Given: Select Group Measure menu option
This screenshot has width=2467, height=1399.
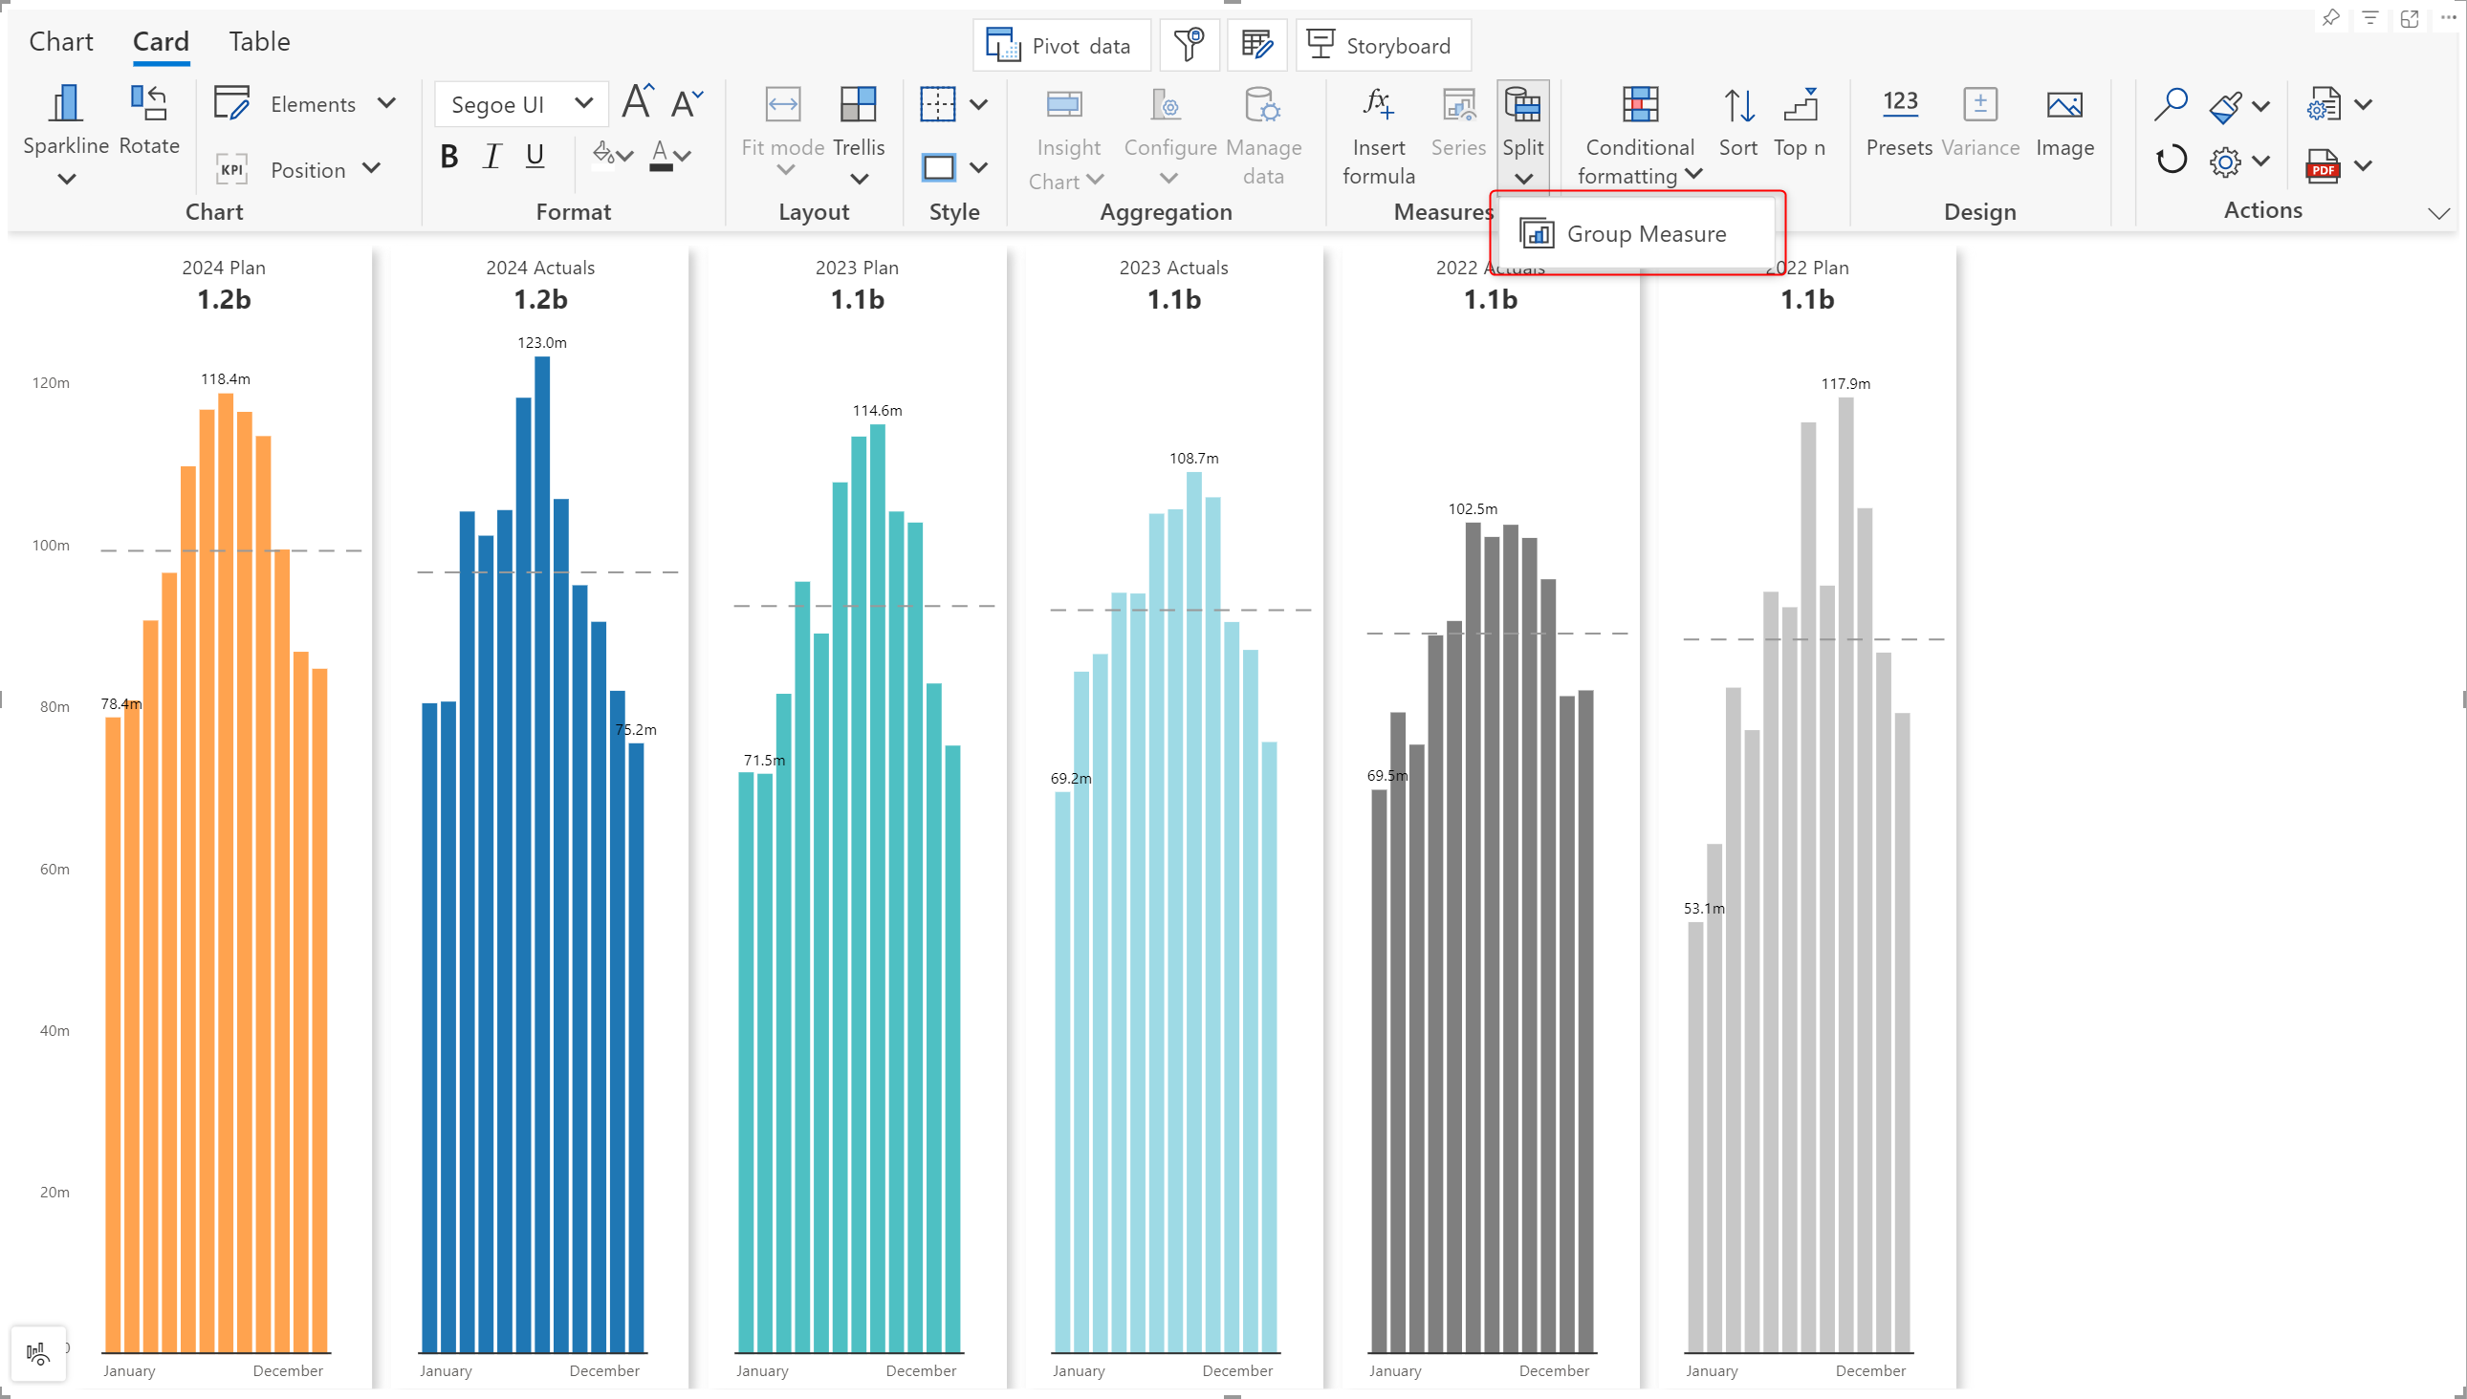Looking at the screenshot, I should 1645,233.
